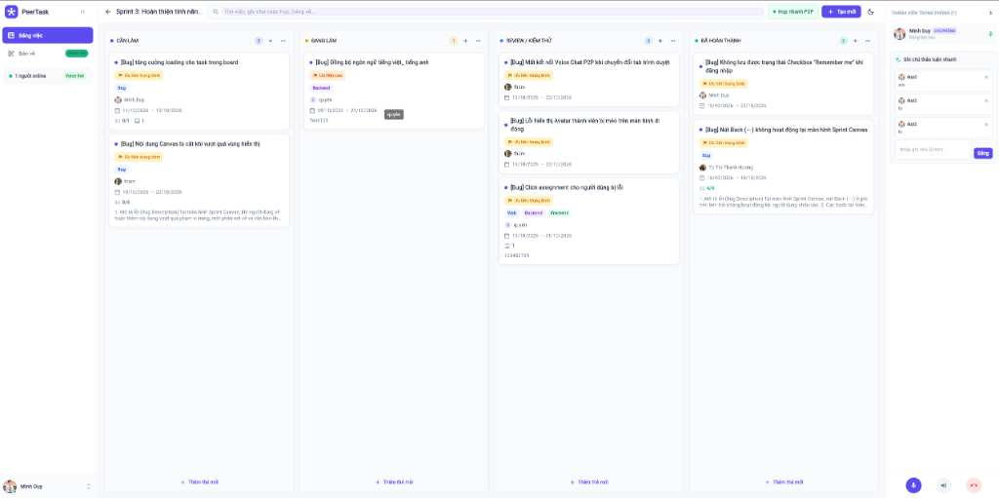The image size is (999, 498).
Task: Open CẦN LÀM column options menu
Action: [x=283, y=41]
